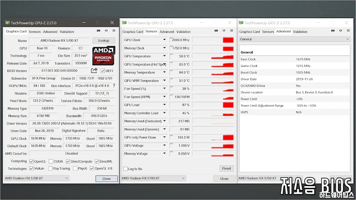
Task: Toggle the Ray Tracing checkbox
Action: [50, 168]
